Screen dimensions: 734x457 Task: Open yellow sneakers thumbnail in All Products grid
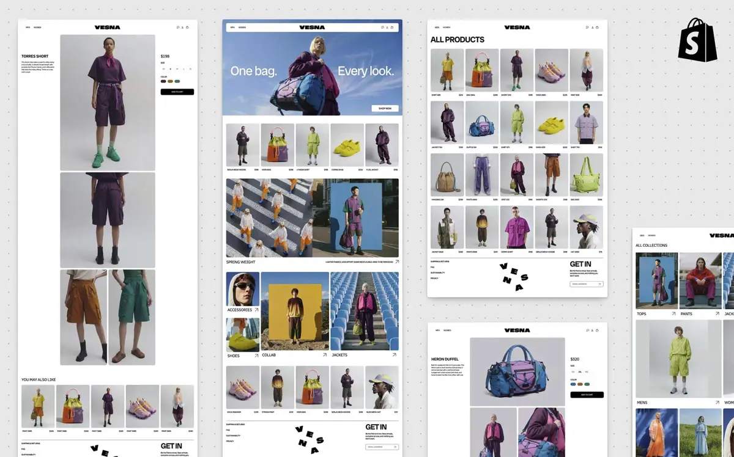coord(552,123)
